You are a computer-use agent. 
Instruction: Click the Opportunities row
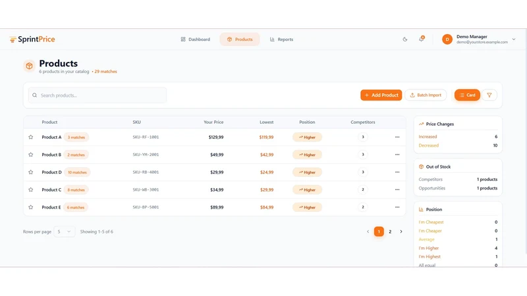pyautogui.click(x=458, y=188)
